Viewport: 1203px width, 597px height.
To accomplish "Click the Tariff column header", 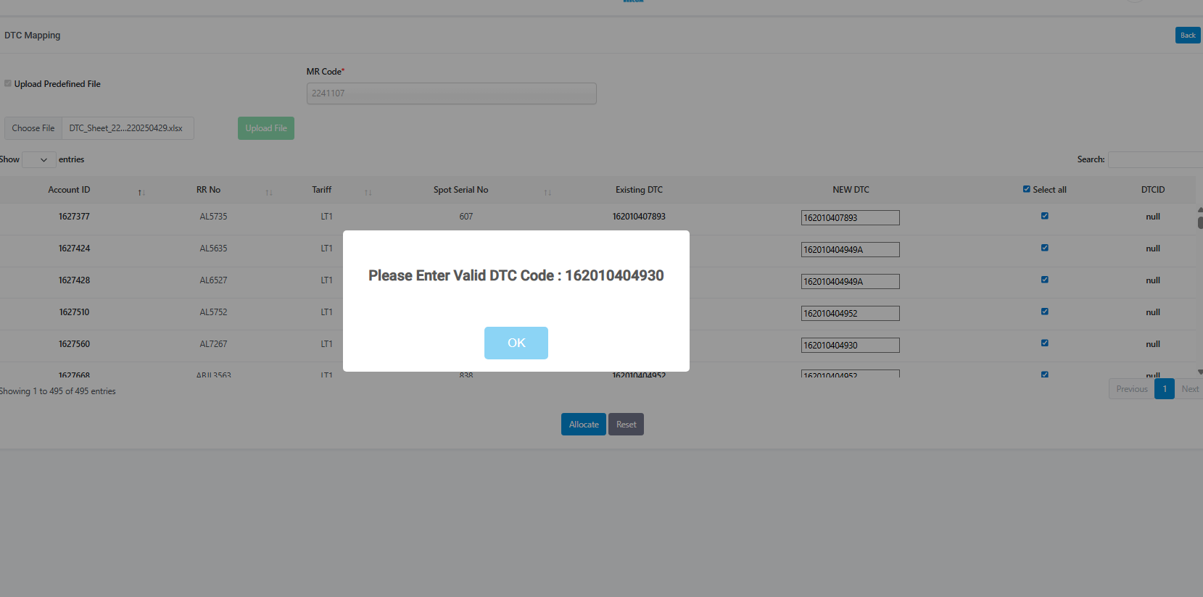I will [322, 190].
